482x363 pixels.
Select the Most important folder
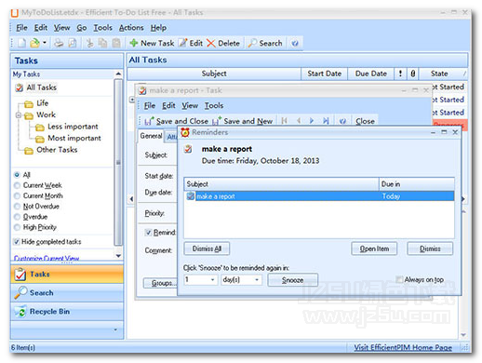tap(68, 138)
